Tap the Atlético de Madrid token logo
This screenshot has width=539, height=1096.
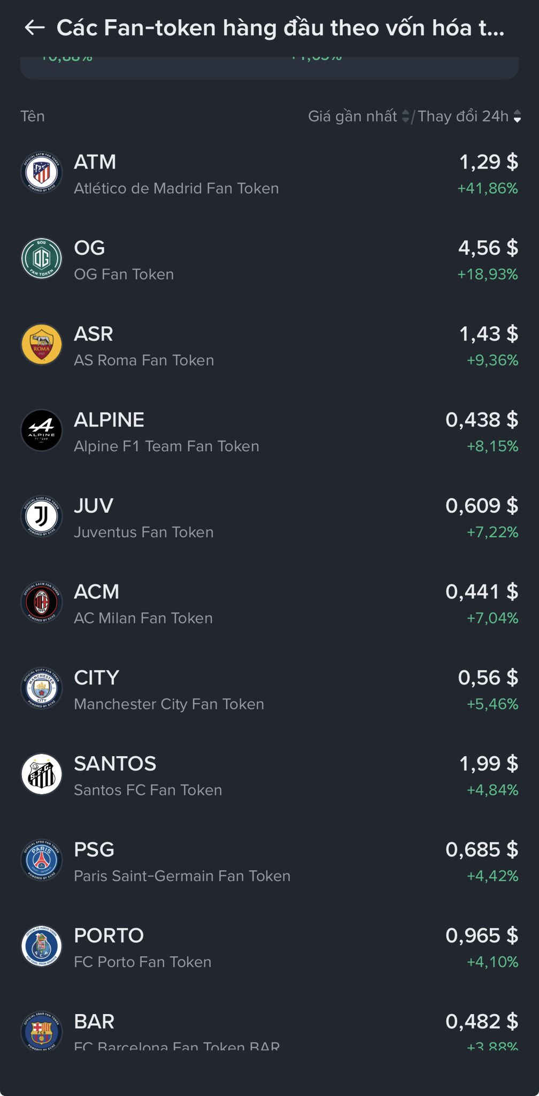point(42,173)
